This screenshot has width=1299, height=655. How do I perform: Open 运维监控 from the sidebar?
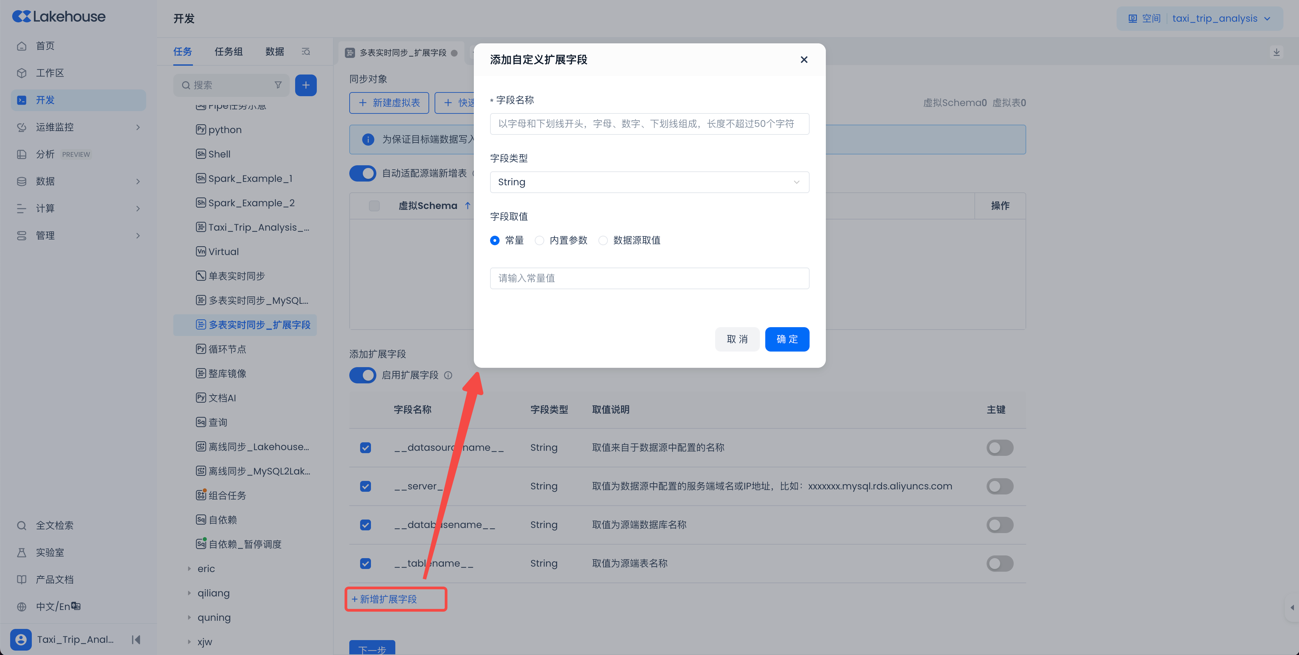click(54, 127)
